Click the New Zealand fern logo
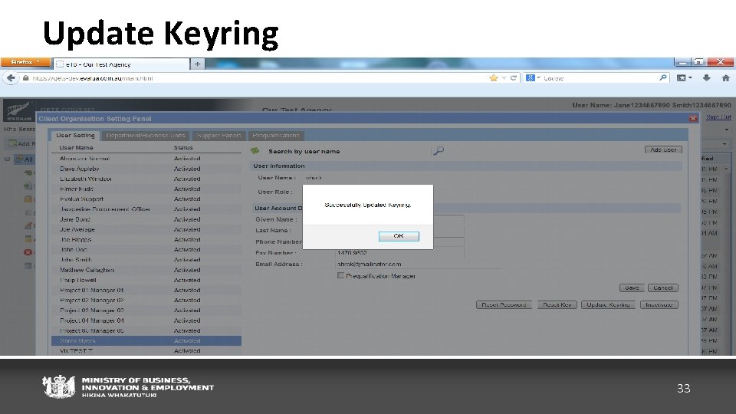 (x=18, y=111)
